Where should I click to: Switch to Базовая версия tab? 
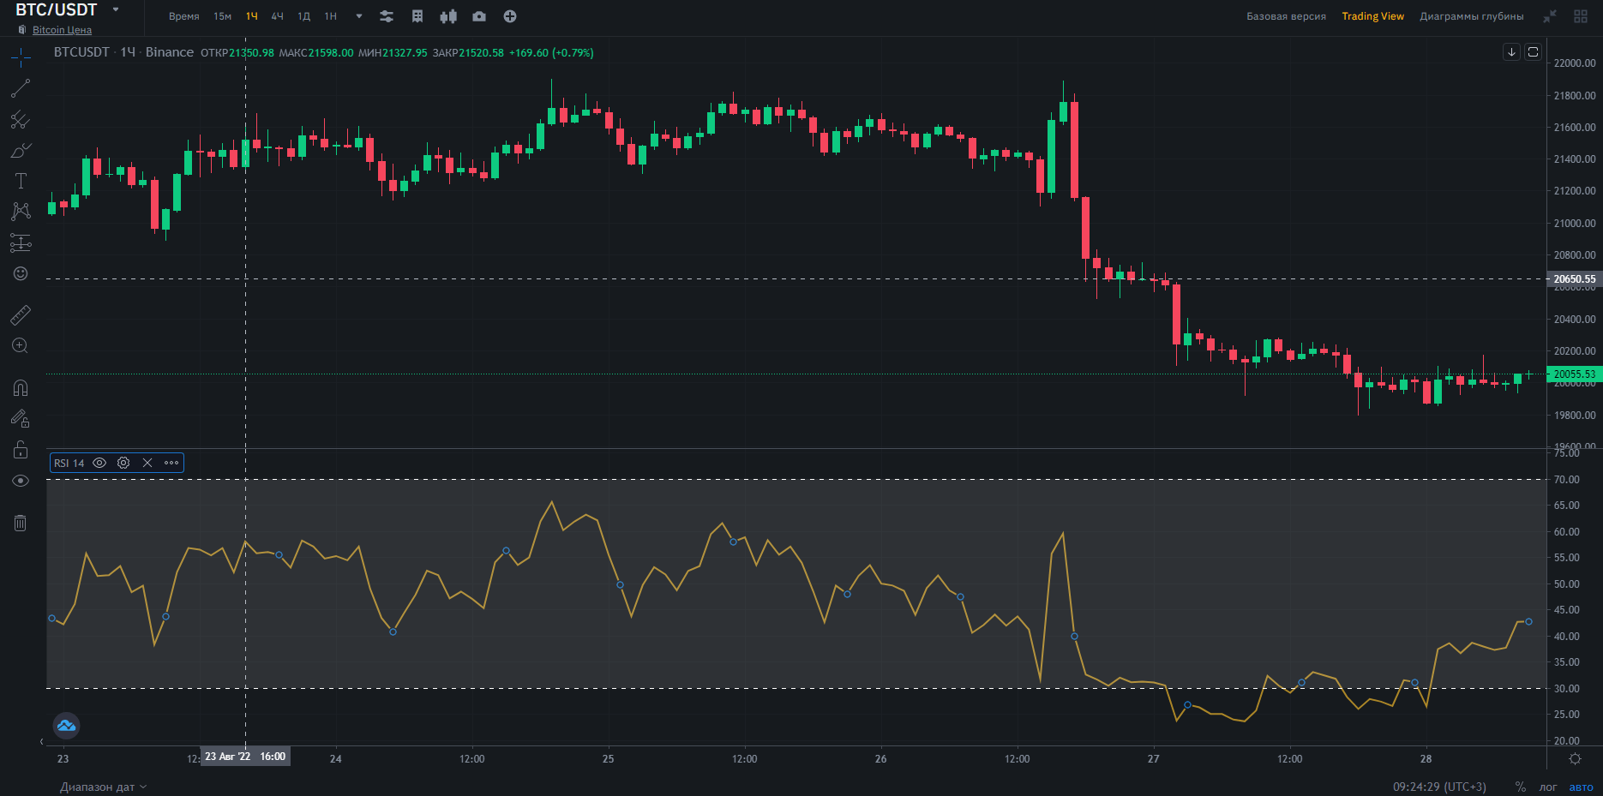(x=1286, y=16)
